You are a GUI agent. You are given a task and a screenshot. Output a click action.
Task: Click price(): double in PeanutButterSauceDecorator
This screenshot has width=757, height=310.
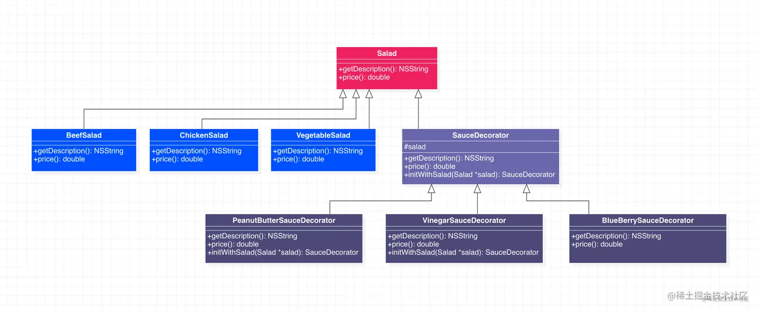pos(233,244)
